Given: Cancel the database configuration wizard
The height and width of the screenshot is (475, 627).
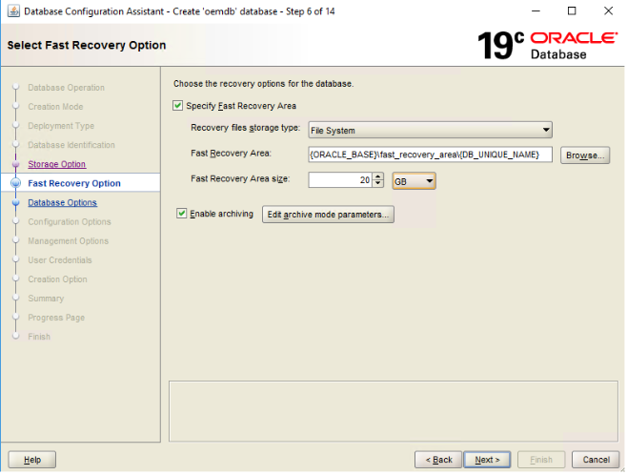Looking at the screenshot, I should 596,460.
